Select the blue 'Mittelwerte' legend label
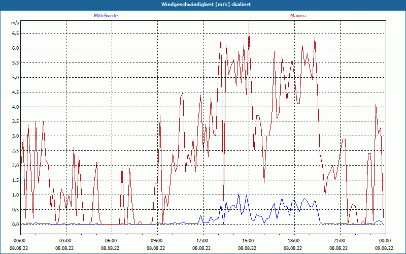 tap(106, 16)
